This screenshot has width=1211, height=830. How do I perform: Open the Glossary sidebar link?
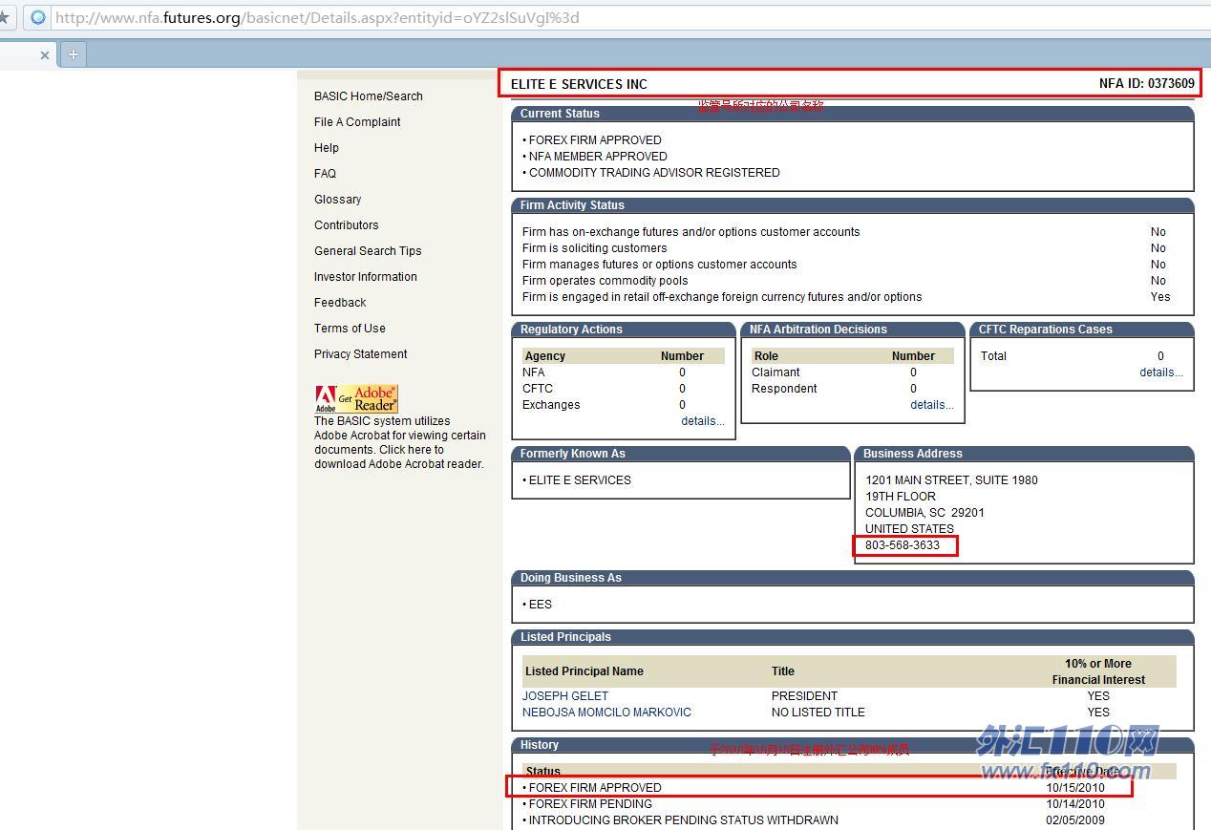pos(338,200)
